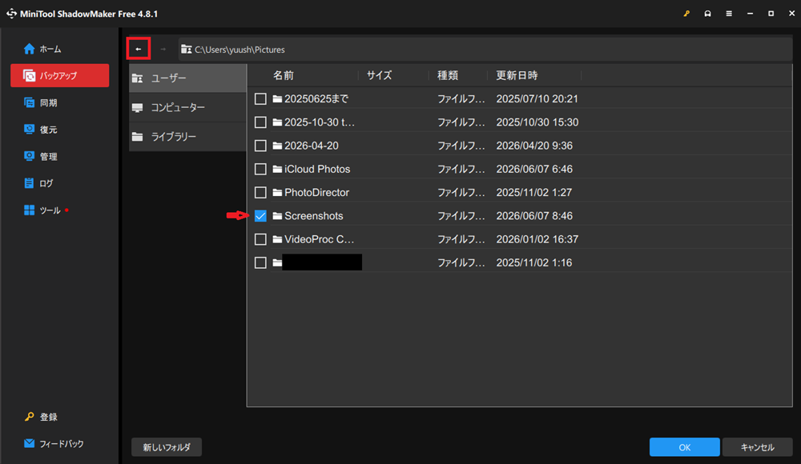Check the redacted-name folder checkbox
Viewport: 801px width, 464px height.
coord(260,262)
